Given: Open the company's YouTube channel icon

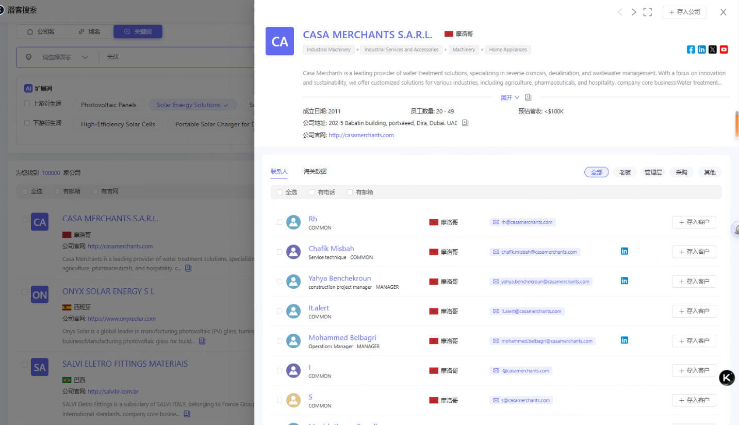Looking at the screenshot, I should [x=724, y=50].
